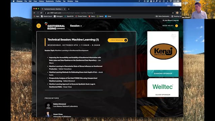This screenshot has width=215, height=121.
Task: Select the Technical Session Machine Learning tab
Action: point(53,9)
